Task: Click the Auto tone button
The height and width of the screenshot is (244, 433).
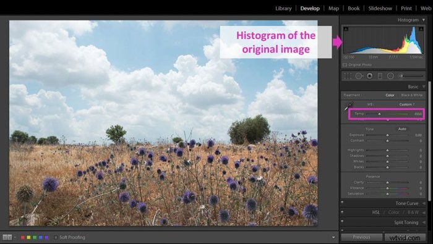Action: pyautogui.click(x=402, y=128)
